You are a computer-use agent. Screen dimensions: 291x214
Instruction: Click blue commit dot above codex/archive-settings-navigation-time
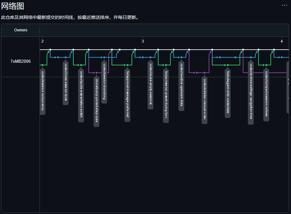tap(251, 57)
